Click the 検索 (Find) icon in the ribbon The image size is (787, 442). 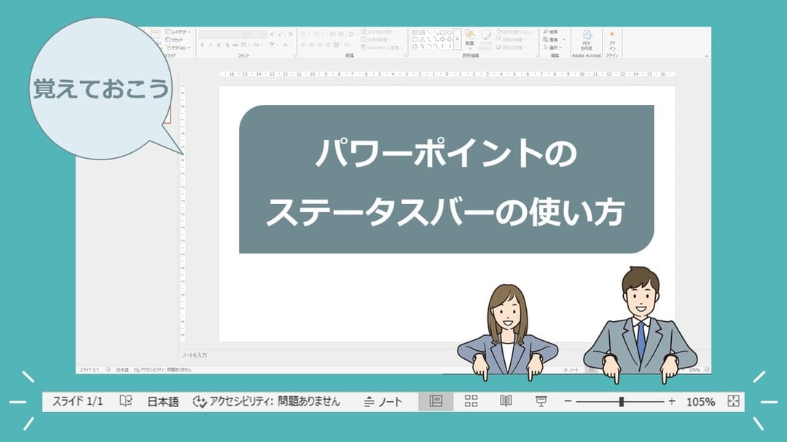[552, 32]
